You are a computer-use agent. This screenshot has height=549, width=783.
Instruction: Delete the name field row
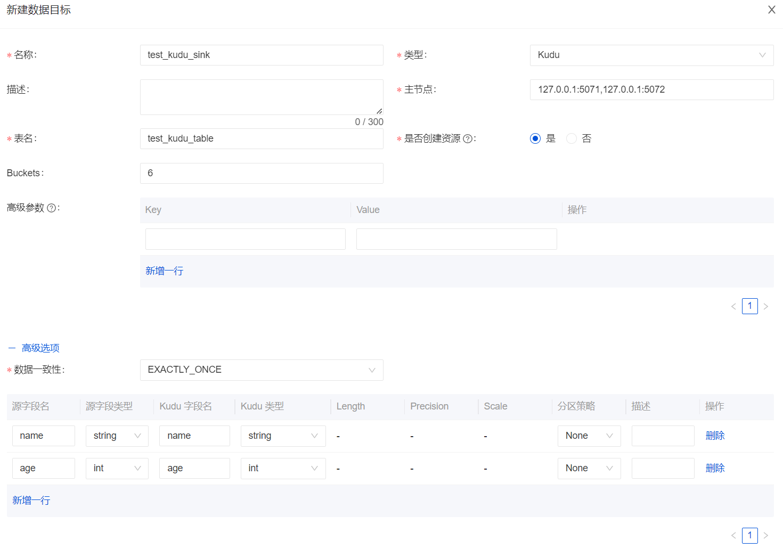point(715,436)
